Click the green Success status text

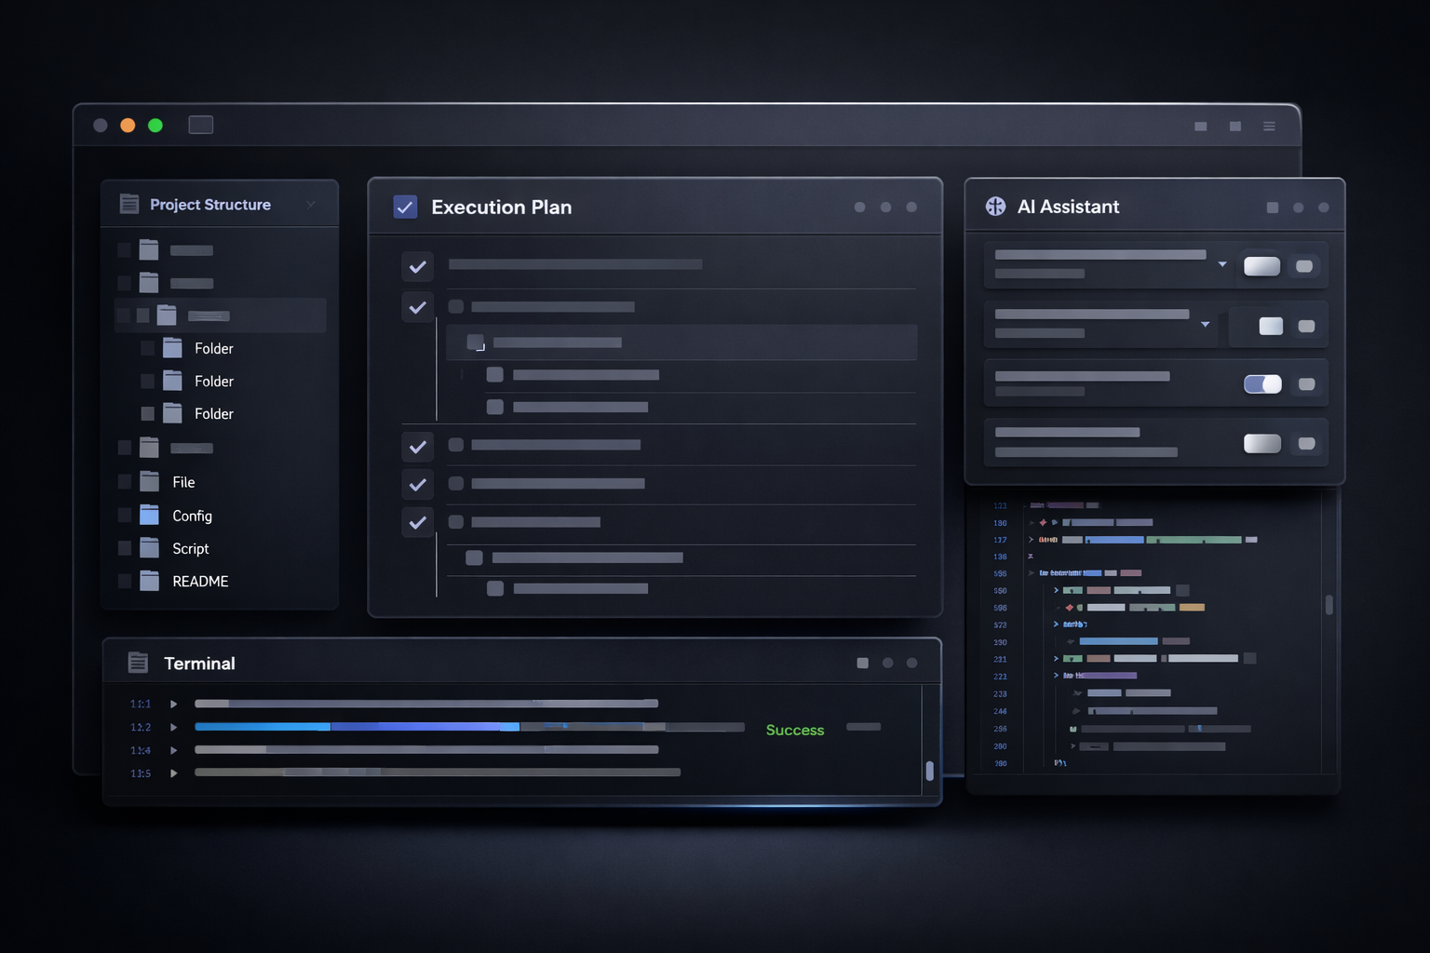[795, 730]
